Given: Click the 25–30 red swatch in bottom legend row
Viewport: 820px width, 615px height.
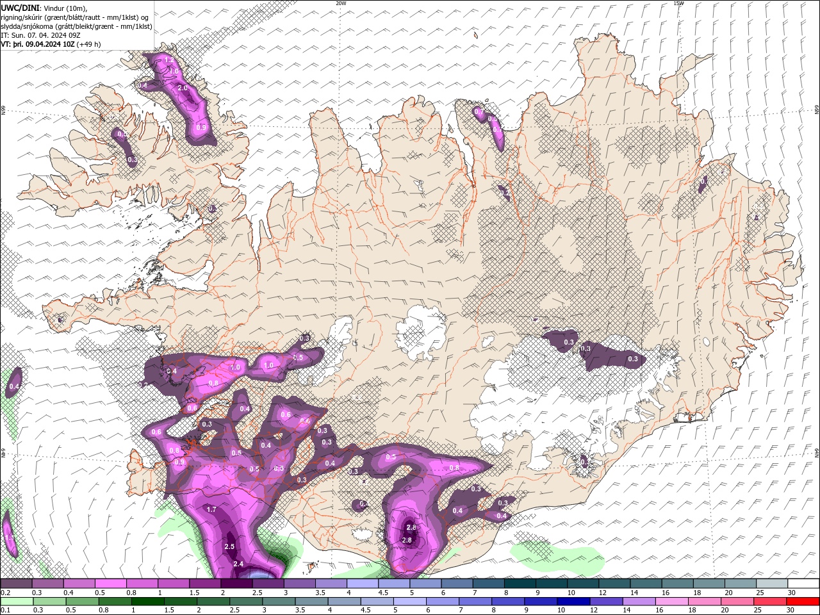Looking at the screenshot, I should click(770, 602).
